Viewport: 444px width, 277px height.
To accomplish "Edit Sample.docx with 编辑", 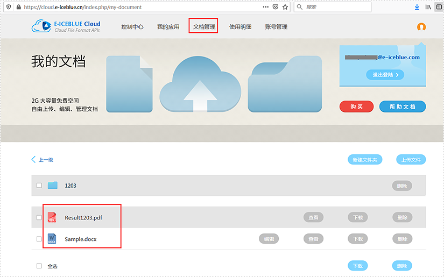I will 269,239.
